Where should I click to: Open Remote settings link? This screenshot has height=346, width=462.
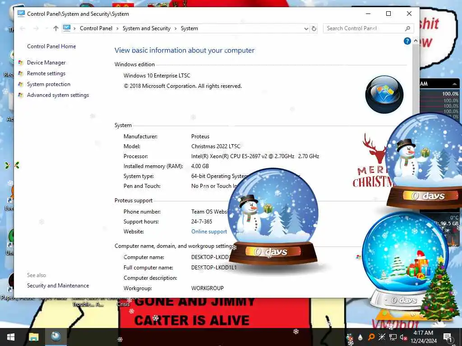point(46,73)
